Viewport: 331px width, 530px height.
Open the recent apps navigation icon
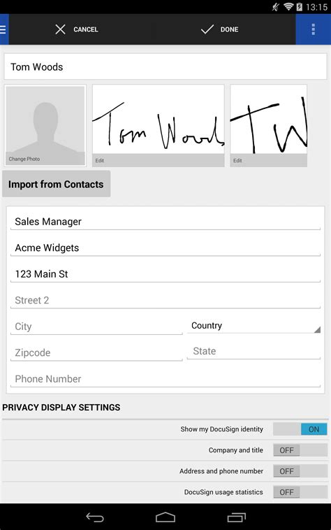237,517
